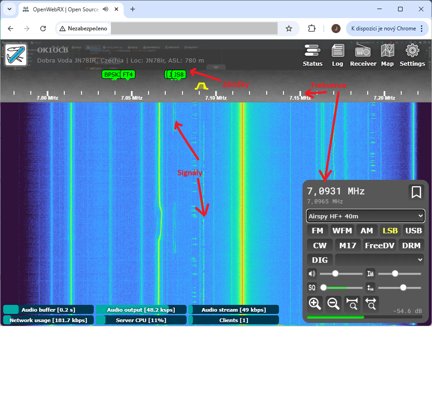Add bookmark for current frequency
Screen dimensions: 432x405
click(416, 192)
